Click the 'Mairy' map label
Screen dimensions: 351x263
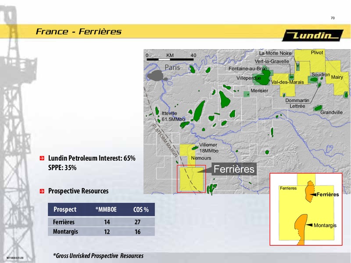(337, 77)
